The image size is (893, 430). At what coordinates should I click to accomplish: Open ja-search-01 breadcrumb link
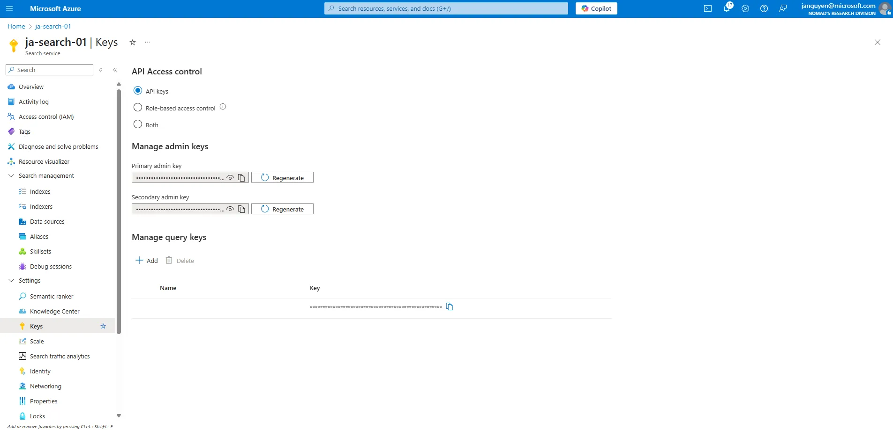(x=53, y=26)
